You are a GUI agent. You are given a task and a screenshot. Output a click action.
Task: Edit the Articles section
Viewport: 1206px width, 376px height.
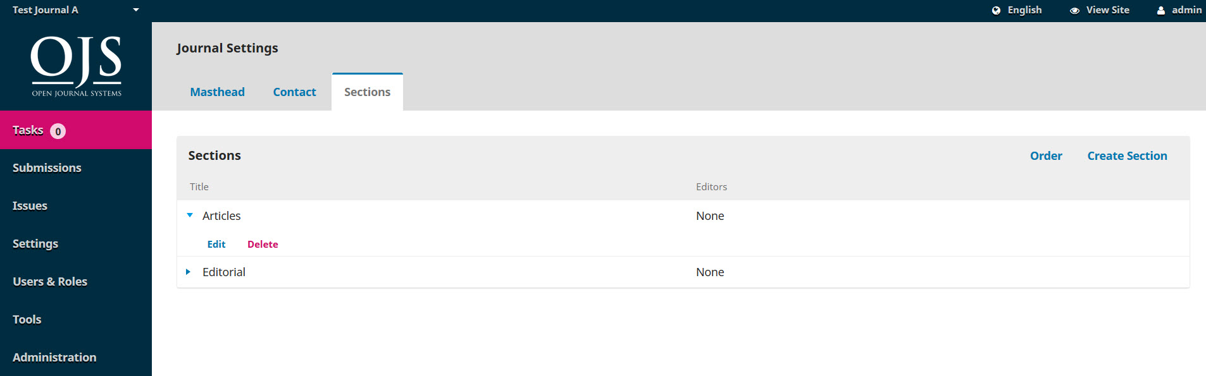tap(216, 244)
